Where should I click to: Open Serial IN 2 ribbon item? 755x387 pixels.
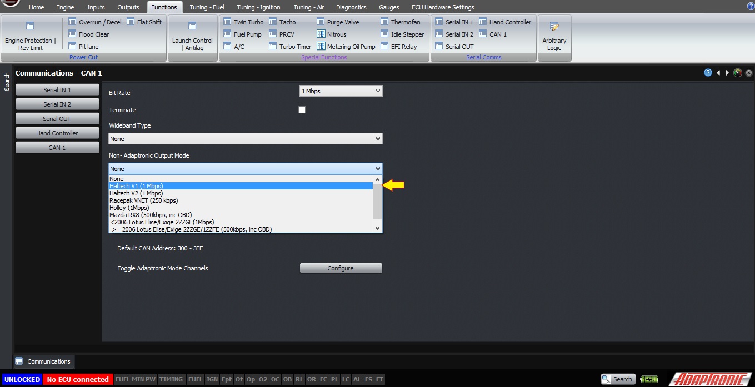(x=454, y=34)
